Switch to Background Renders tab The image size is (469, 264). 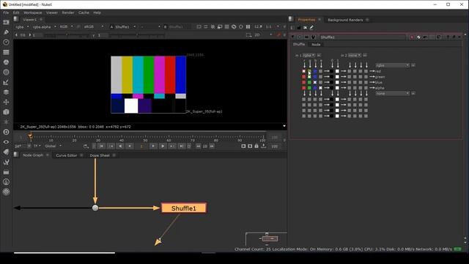click(345, 20)
